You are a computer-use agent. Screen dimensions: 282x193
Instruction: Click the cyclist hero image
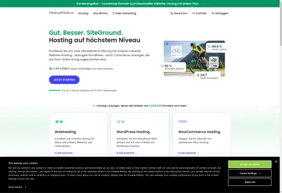coord(194,58)
